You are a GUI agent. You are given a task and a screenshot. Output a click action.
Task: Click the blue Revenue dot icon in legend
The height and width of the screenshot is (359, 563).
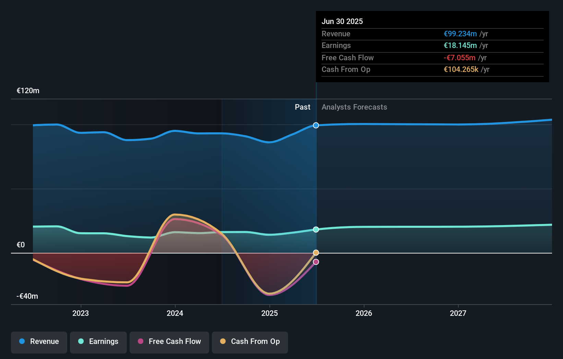(x=22, y=342)
